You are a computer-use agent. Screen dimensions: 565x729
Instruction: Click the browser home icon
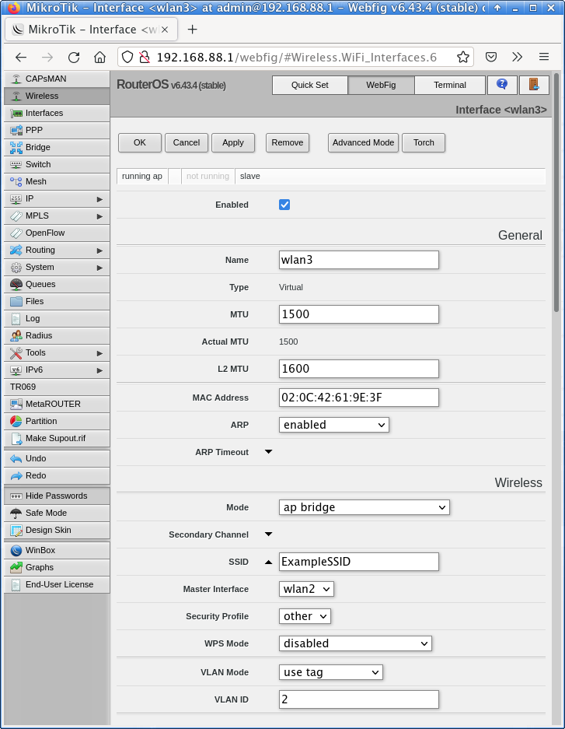99,57
